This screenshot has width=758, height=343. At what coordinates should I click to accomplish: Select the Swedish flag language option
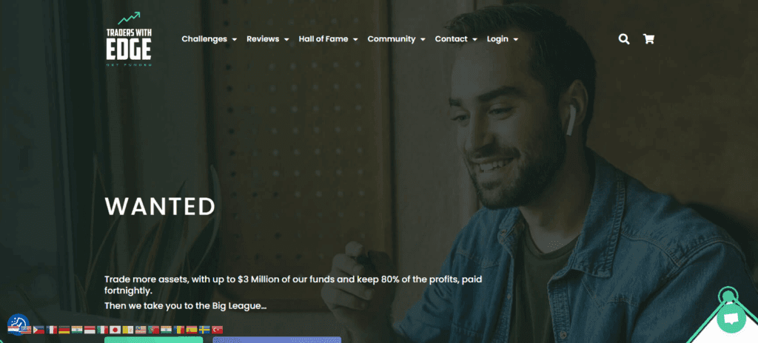(x=204, y=330)
